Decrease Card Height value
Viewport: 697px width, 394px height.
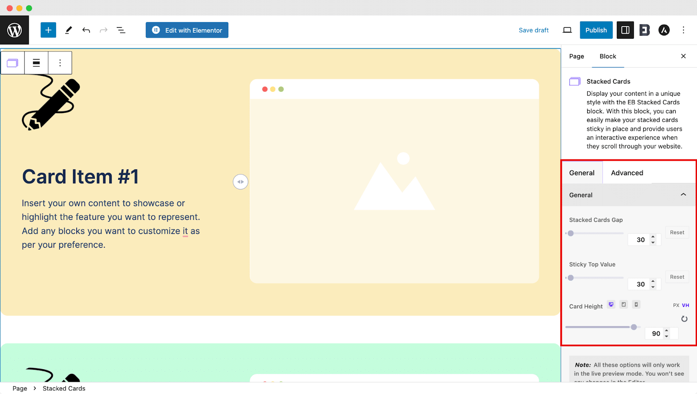(x=667, y=337)
